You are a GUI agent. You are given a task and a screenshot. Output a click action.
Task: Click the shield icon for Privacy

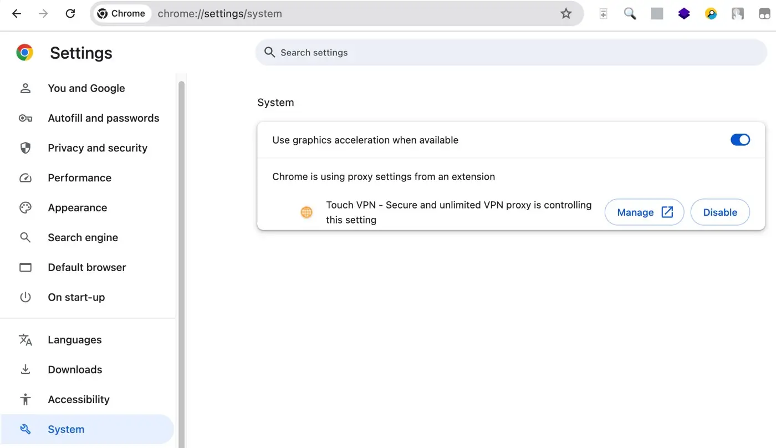(25, 148)
